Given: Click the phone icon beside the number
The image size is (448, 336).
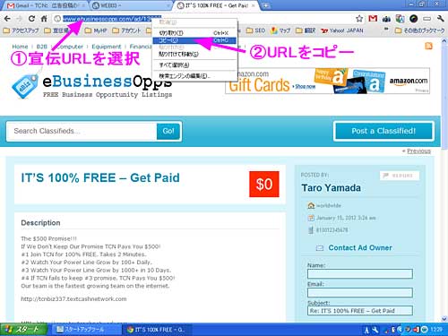Looking at the screenshot, I should [311, 230].
